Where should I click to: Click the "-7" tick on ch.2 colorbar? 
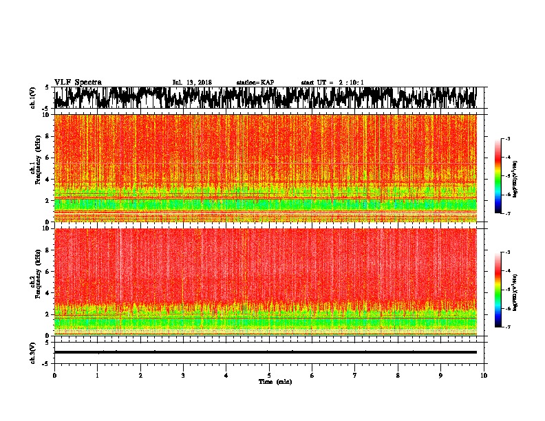click(507, 327)
